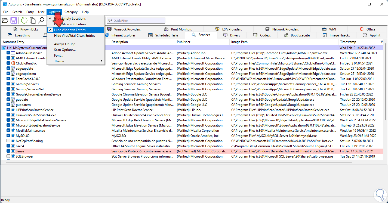Screen dimensions: 388x203
Task: Switch to the Image Hijacks tab
Action: [x=336, y=35]
